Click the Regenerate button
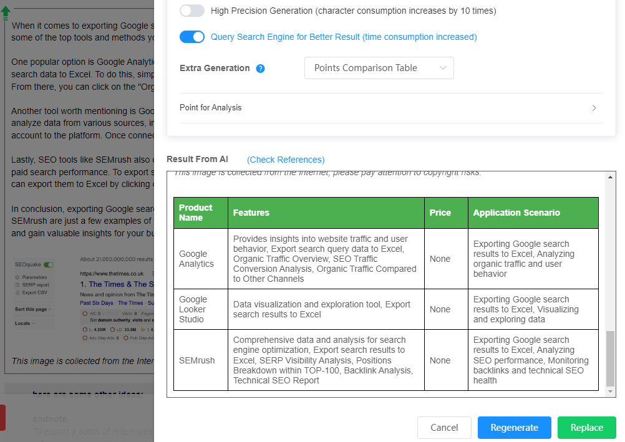This screenshot has width=625, height=442. pyautogui.click(x=514, y=428)
